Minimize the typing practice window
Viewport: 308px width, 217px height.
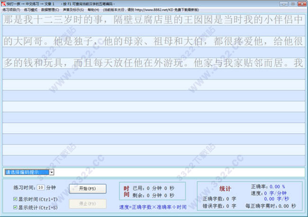[x=284, y=4]
